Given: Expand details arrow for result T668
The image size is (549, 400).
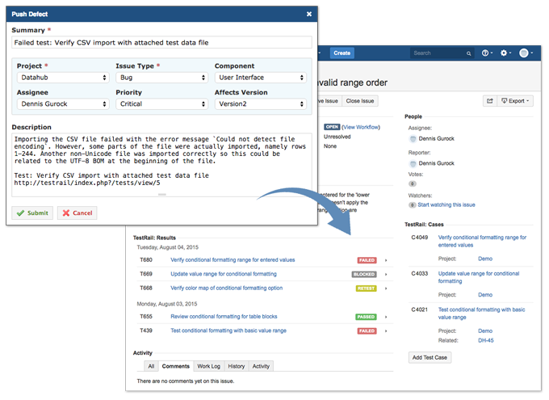Looking at the screenshot, I should pyautogui.click(x=386, y=288).
